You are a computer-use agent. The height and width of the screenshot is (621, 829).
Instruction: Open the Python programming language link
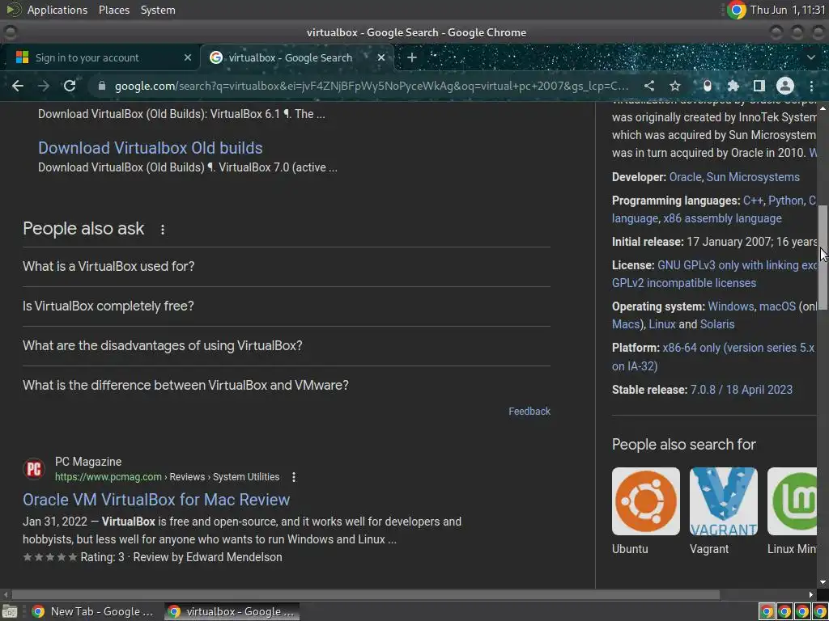(x=785, y=201)
